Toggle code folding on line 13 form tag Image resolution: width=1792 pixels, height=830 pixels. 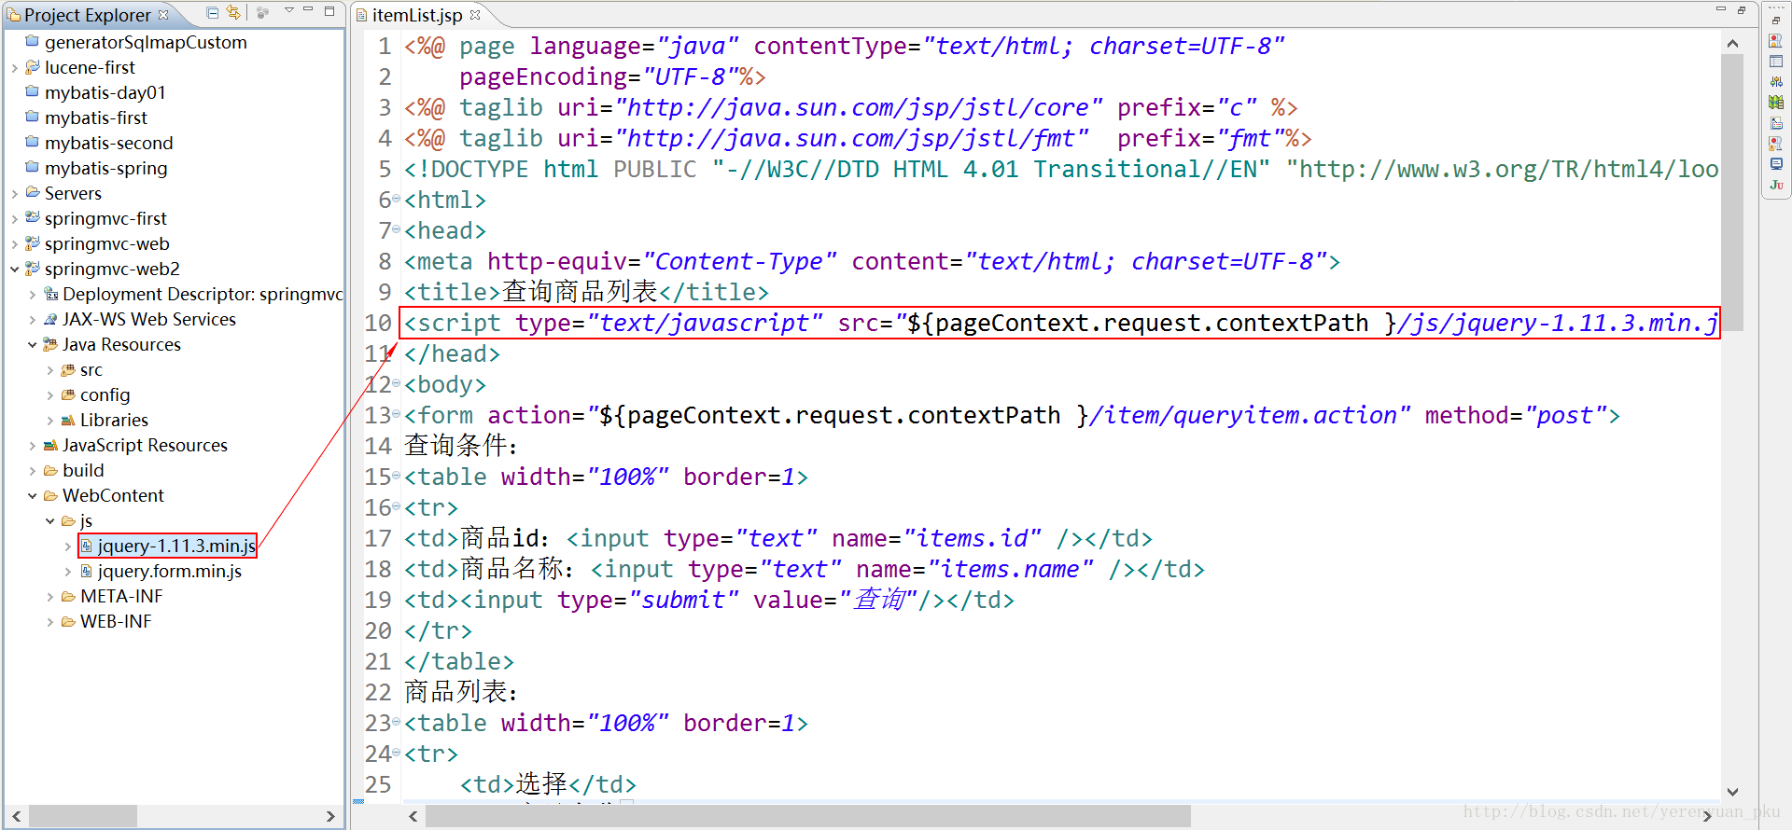(x=396, y=414)
